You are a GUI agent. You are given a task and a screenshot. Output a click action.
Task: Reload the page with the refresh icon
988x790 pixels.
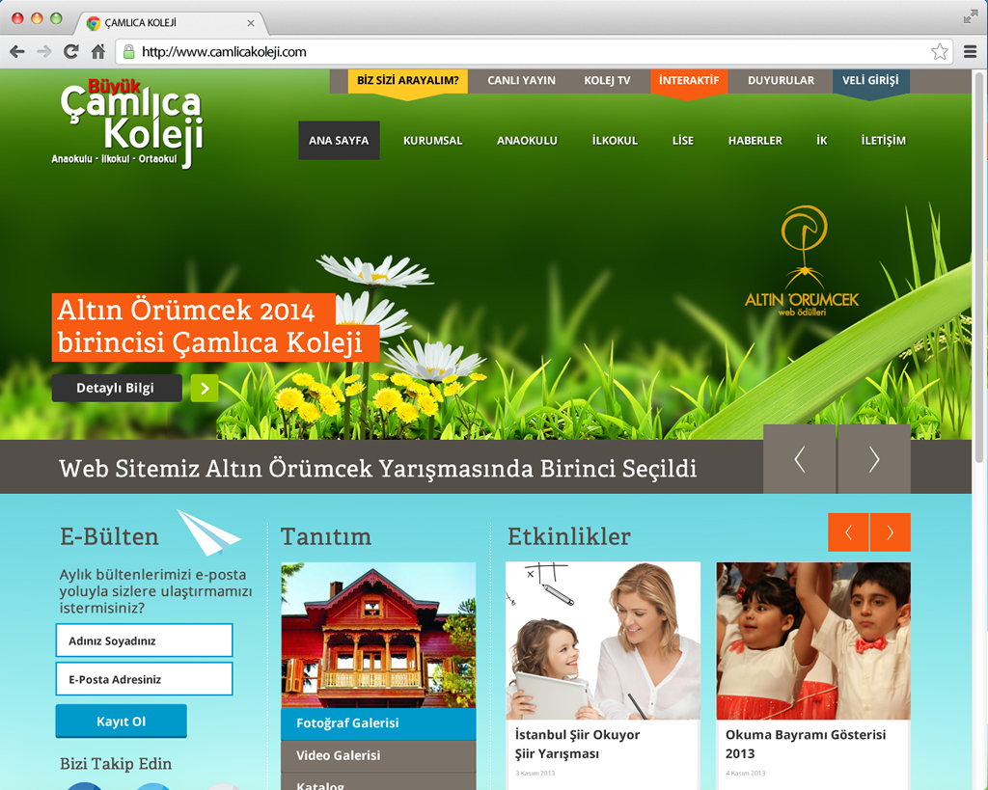pos(71,52)
